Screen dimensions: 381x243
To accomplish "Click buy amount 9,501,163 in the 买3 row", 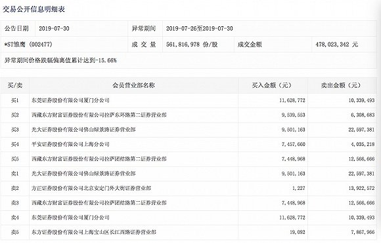I will (x=293, y=130).
